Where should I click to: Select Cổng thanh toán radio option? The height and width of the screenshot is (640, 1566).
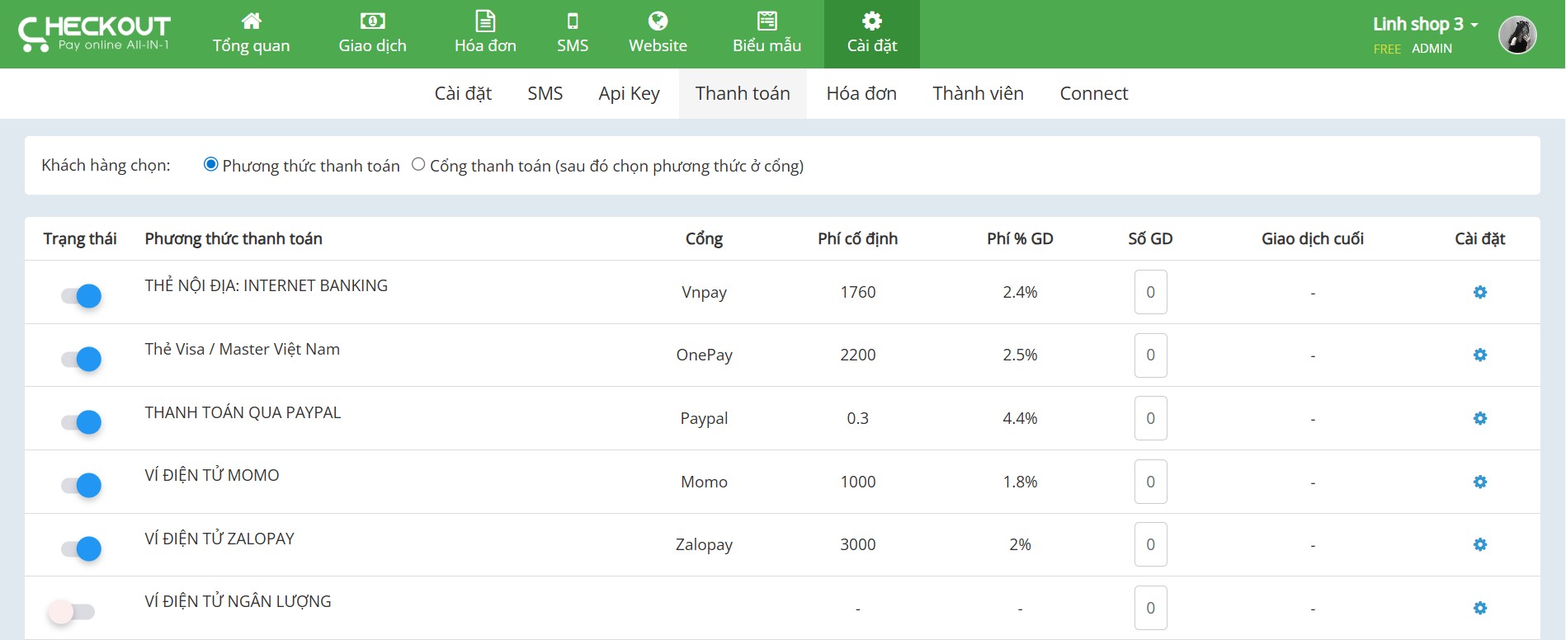point(418,164)
